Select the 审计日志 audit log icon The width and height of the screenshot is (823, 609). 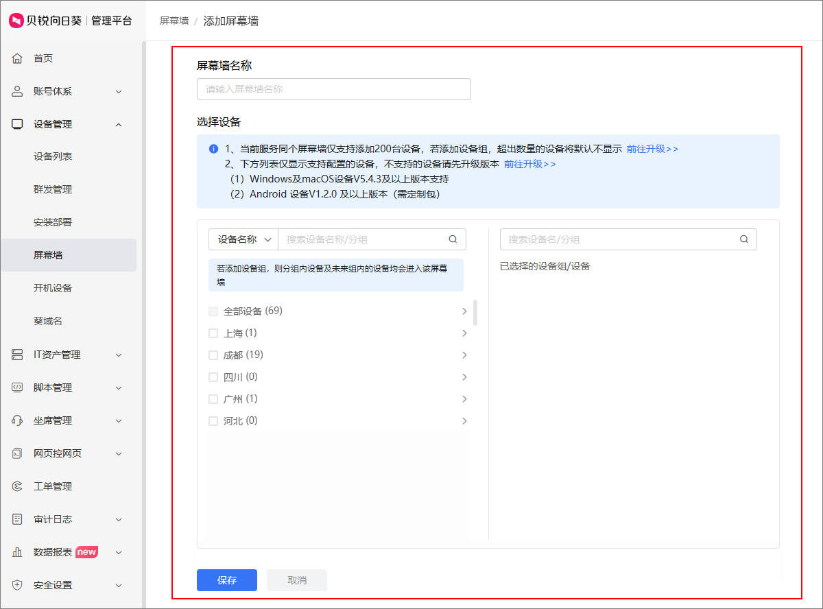(x=16, y=519)
